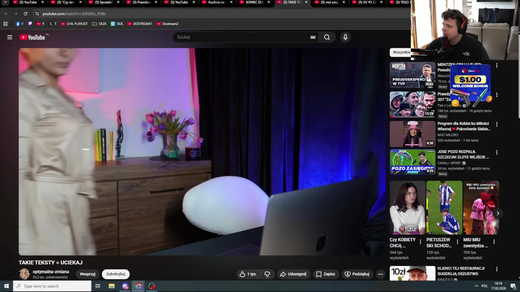Open the POZO ZASIĘGIEM video thumbnail
520x292 pixels.
point(412,162)
